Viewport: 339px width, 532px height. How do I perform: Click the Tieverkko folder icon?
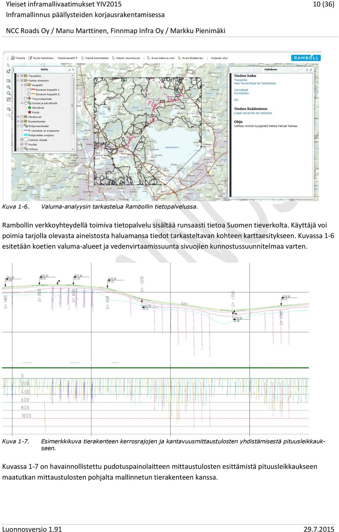[x=26, y=76]
